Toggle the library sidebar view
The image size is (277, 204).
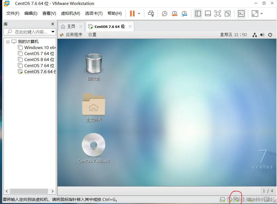pyautogui.click(x=198, y=13)
